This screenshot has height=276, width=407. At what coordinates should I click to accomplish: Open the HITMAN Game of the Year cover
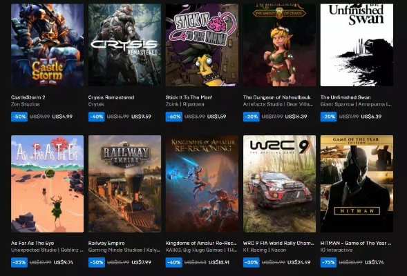[x=357, y=184]
